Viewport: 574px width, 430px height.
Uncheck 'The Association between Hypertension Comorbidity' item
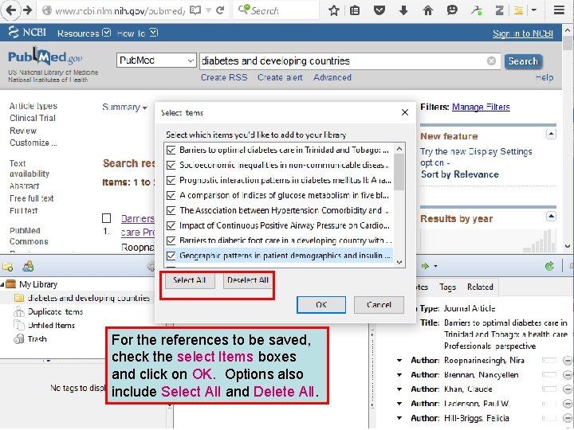point(171,210)
